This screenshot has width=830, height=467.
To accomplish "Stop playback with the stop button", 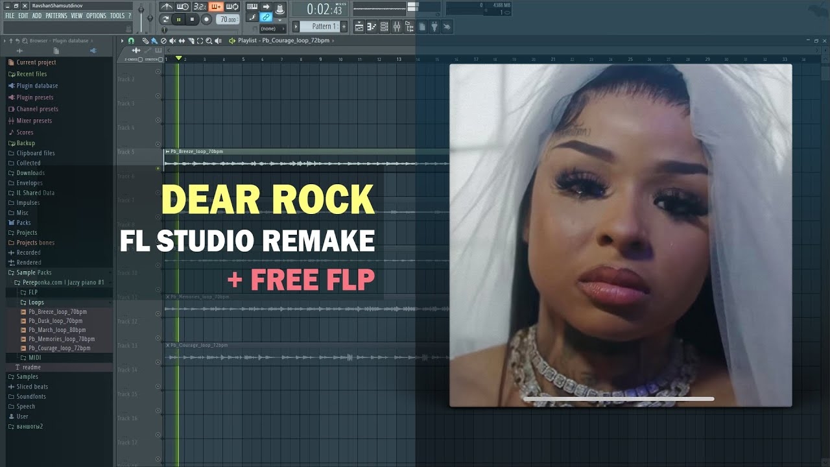I will [193, 19].
